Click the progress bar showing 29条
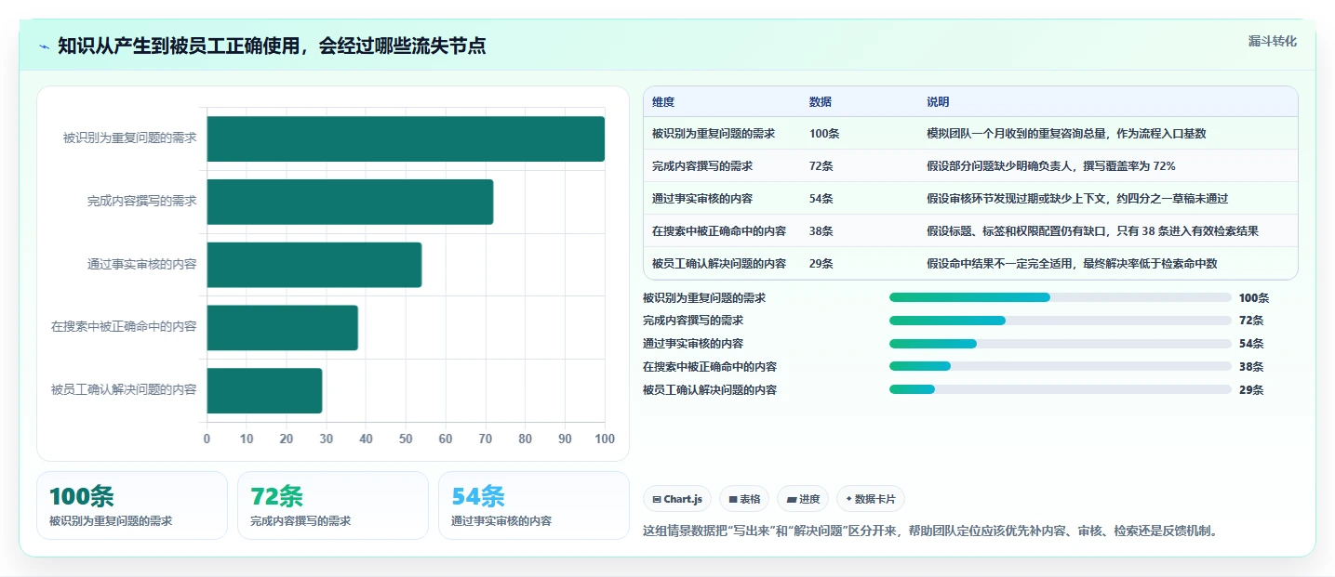This screenshot has width=1335, height=577. [1061, 389]
